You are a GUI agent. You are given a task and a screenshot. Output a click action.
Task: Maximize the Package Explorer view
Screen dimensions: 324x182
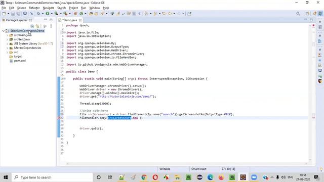tap(51, 20)
